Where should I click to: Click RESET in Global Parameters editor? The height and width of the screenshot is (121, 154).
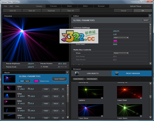146,20
